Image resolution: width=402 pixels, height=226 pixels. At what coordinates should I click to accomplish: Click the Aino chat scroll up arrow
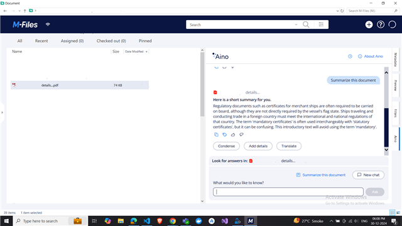coord(386,73)
